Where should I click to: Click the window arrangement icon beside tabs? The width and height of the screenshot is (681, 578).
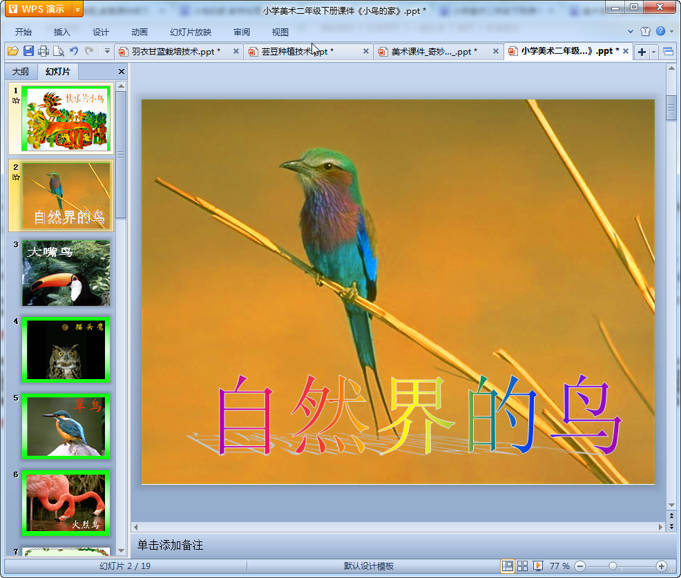[668, 52]
